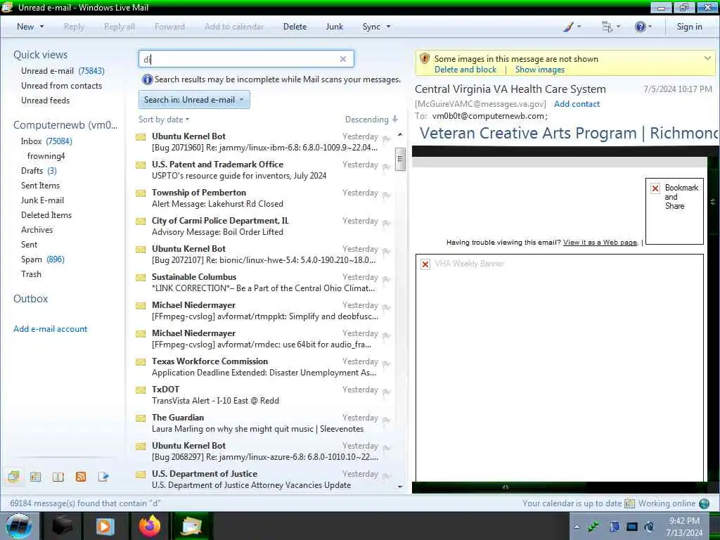Toggle flag on U.S. Department of Justice message

pyautogui.click(x=386, y=476)
